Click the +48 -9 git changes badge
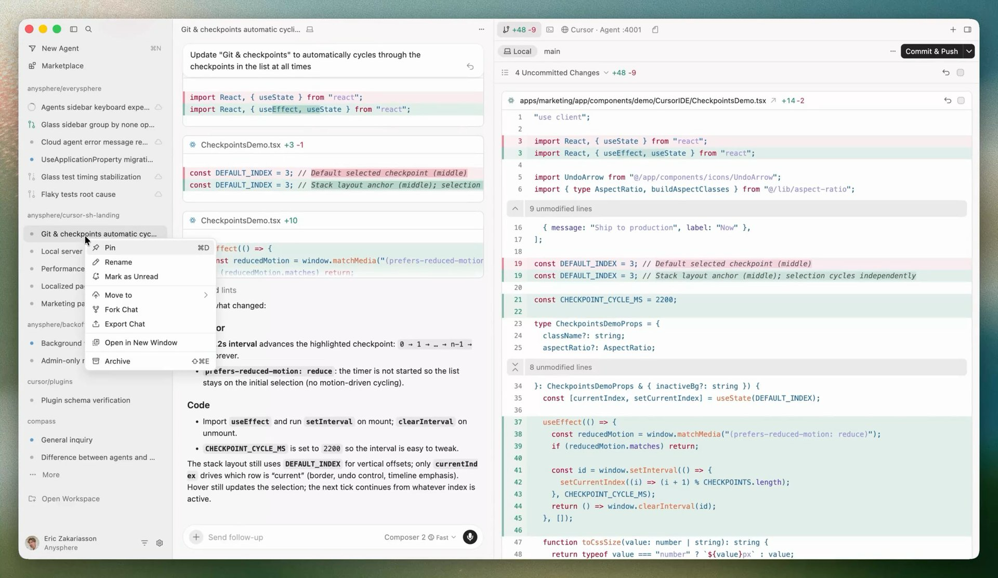 519,30
